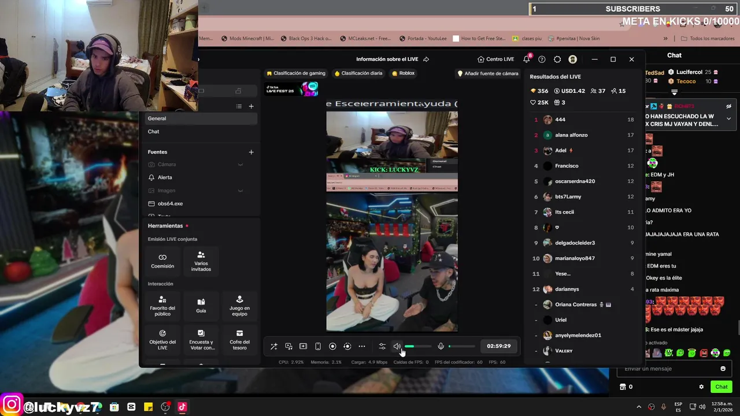Open the profile avatar menu

[572, 60]
